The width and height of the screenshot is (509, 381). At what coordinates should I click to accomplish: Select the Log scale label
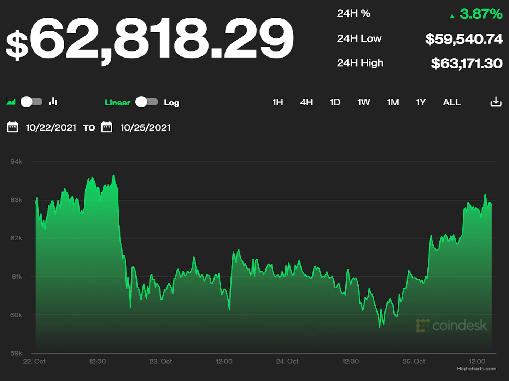coord(171,103)
